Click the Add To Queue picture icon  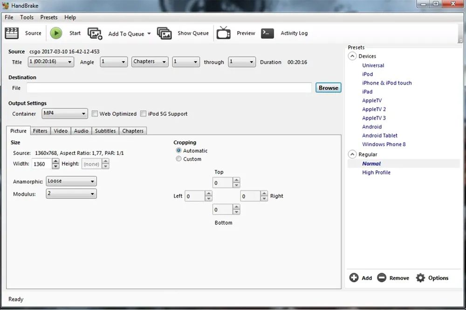coord(95,34)
